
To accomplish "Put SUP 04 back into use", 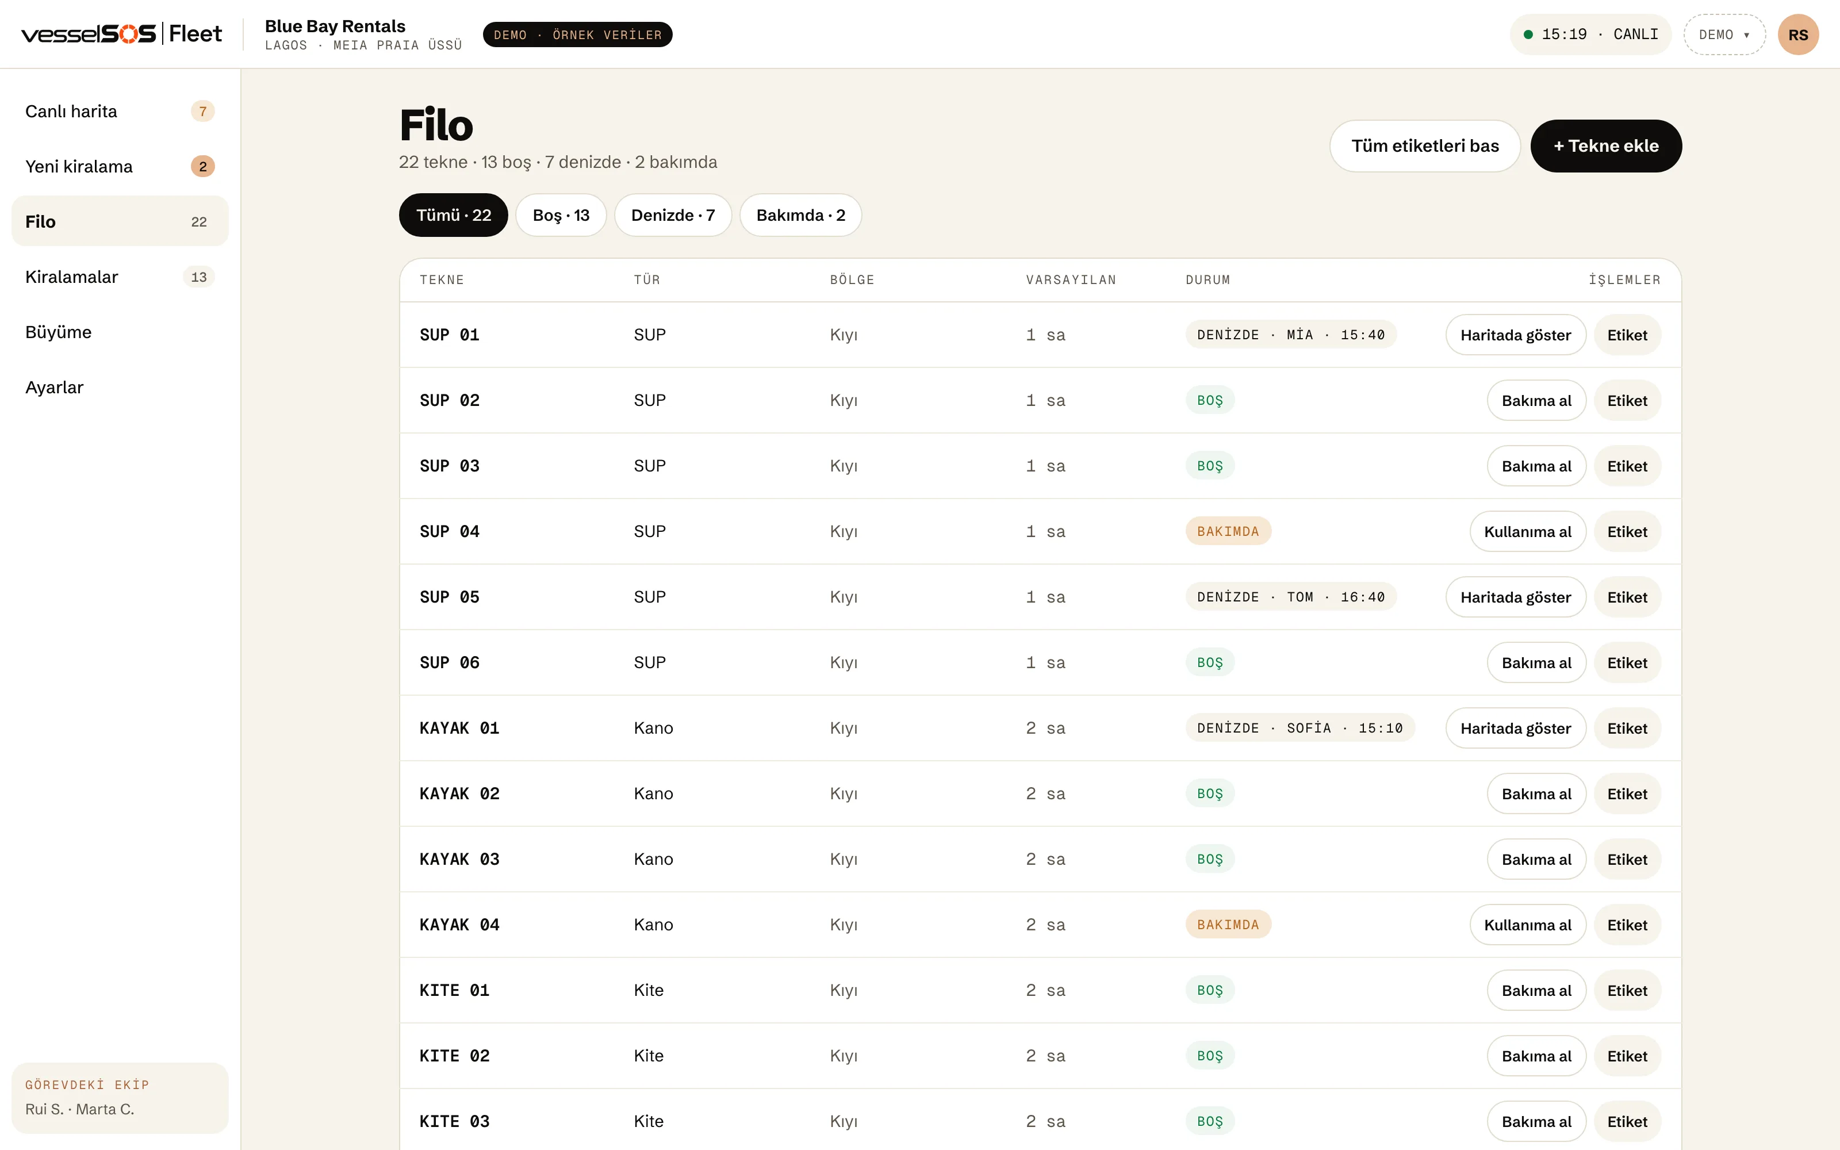I will coord(1528,532).
